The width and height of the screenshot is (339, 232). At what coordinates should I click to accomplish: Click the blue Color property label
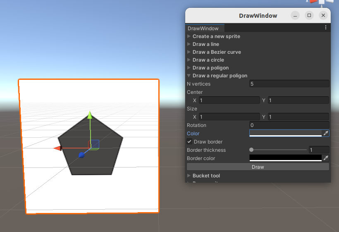[x=193, y=134]
